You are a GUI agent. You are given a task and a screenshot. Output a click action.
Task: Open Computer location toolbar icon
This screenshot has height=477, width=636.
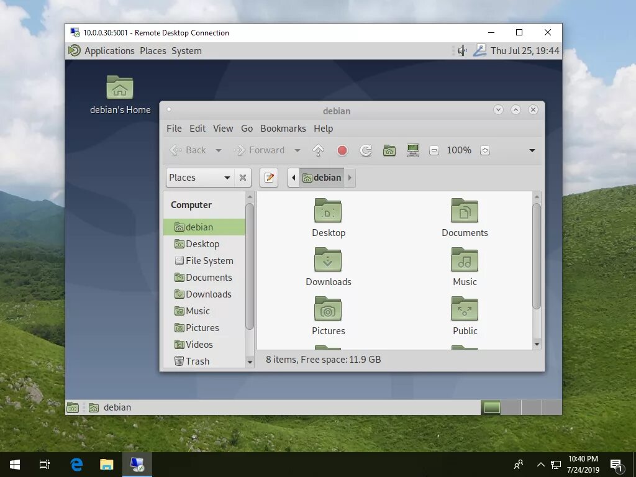pos(413,150)
